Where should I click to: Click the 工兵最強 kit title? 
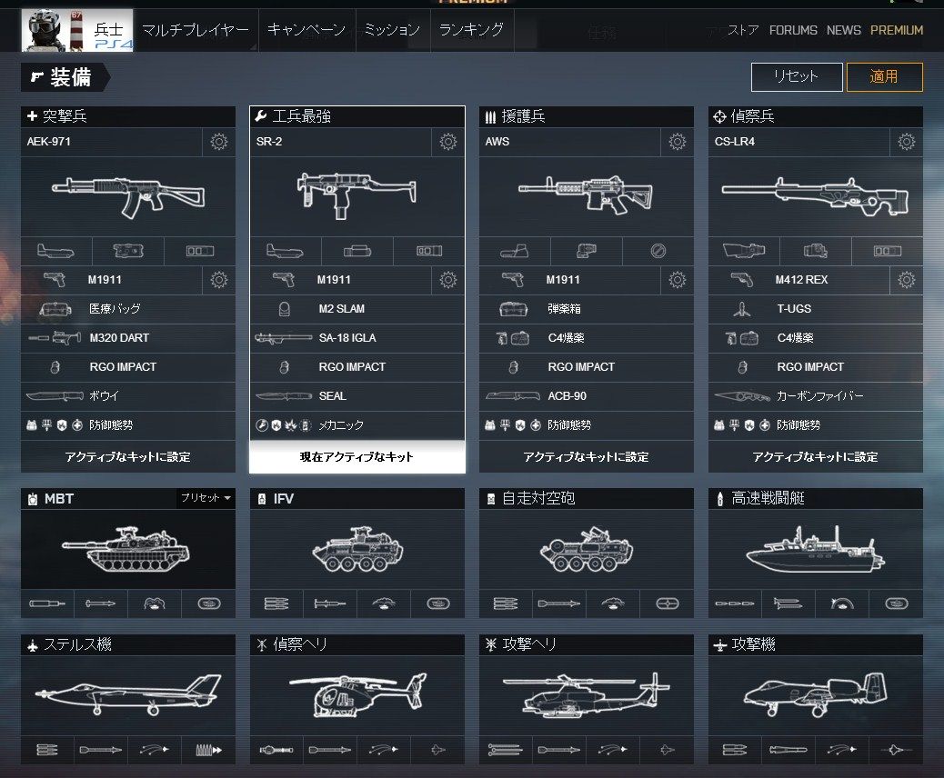click(301, 116)
